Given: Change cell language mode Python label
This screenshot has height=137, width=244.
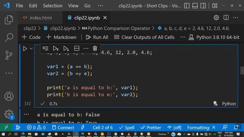Looking at the screenshot, I should [229, 104].
